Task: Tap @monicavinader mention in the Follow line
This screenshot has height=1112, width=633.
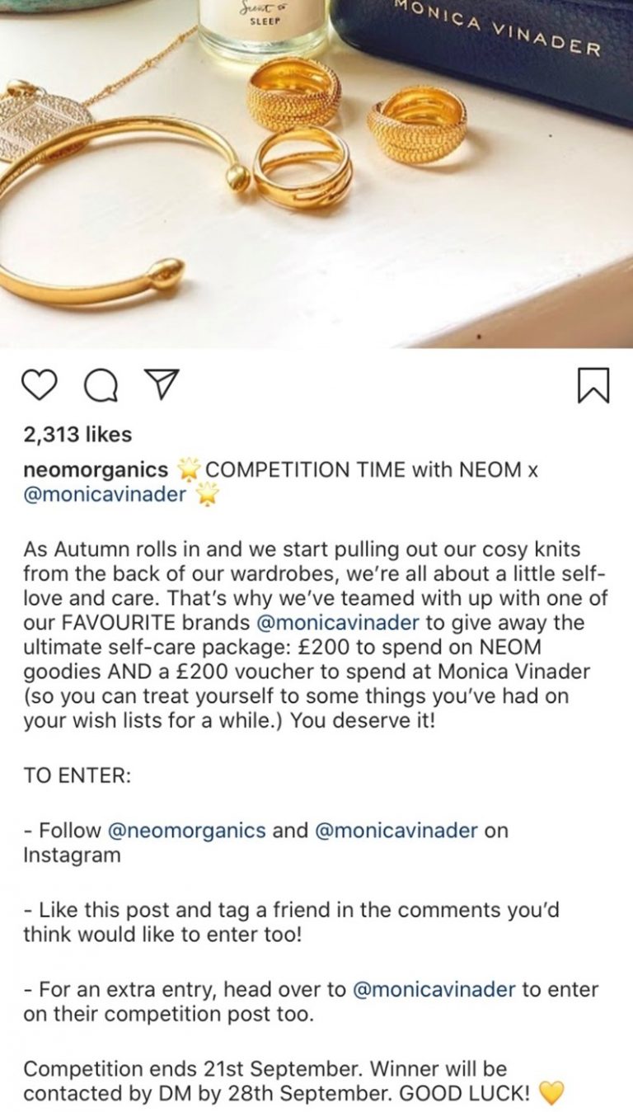Action: [396, 830]
